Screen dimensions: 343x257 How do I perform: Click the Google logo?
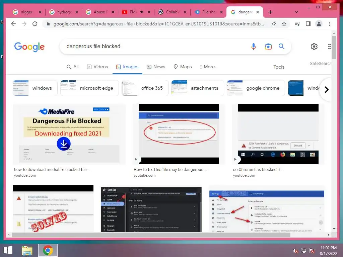coord(29,47)
